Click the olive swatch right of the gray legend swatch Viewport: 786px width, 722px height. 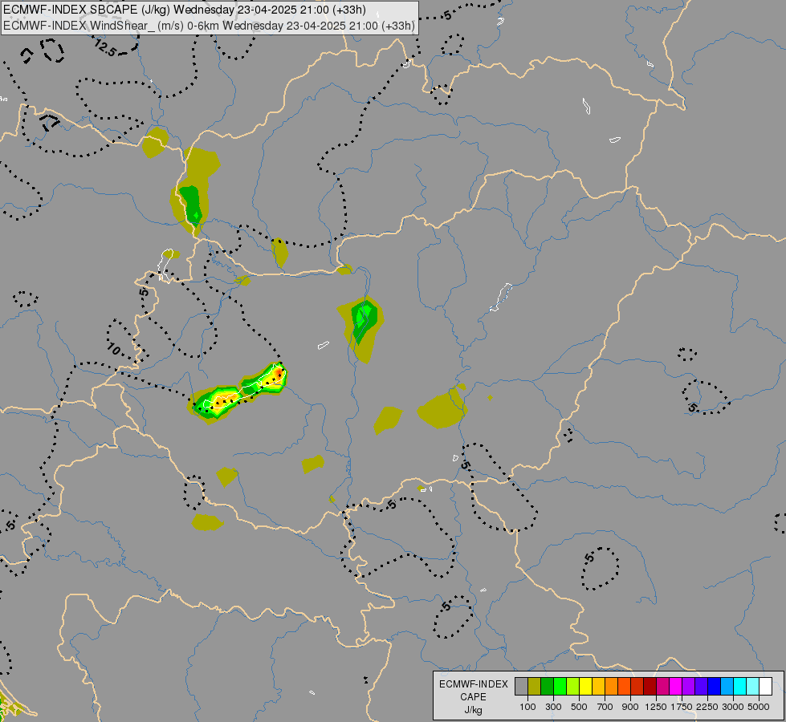[x=535, y=686]
